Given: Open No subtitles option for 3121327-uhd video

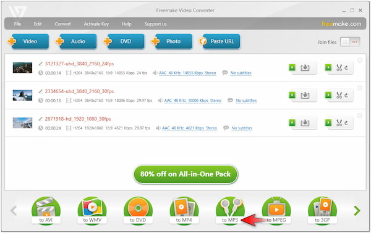Looking at the screenshot, I should pyautogui.click(x=241, y=73).
